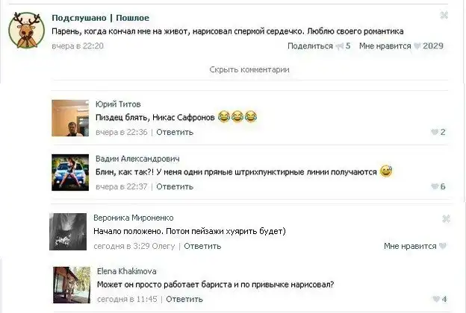This screenshot has height=313, width=466.
Task: Open Юрий Титов's avatar photo
Action: click(70, 118)
